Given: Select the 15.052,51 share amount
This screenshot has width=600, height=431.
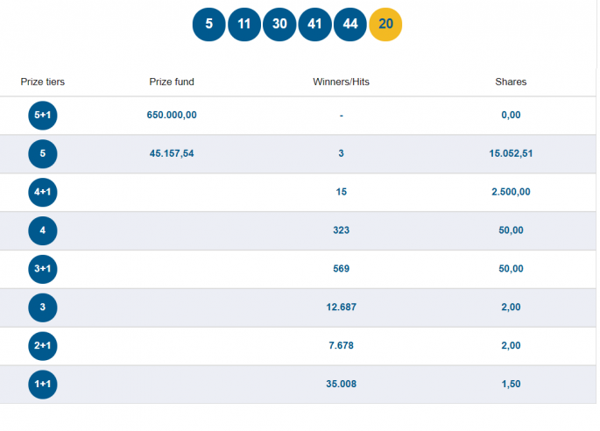Looking at the screenshot, I should (511, 154).
